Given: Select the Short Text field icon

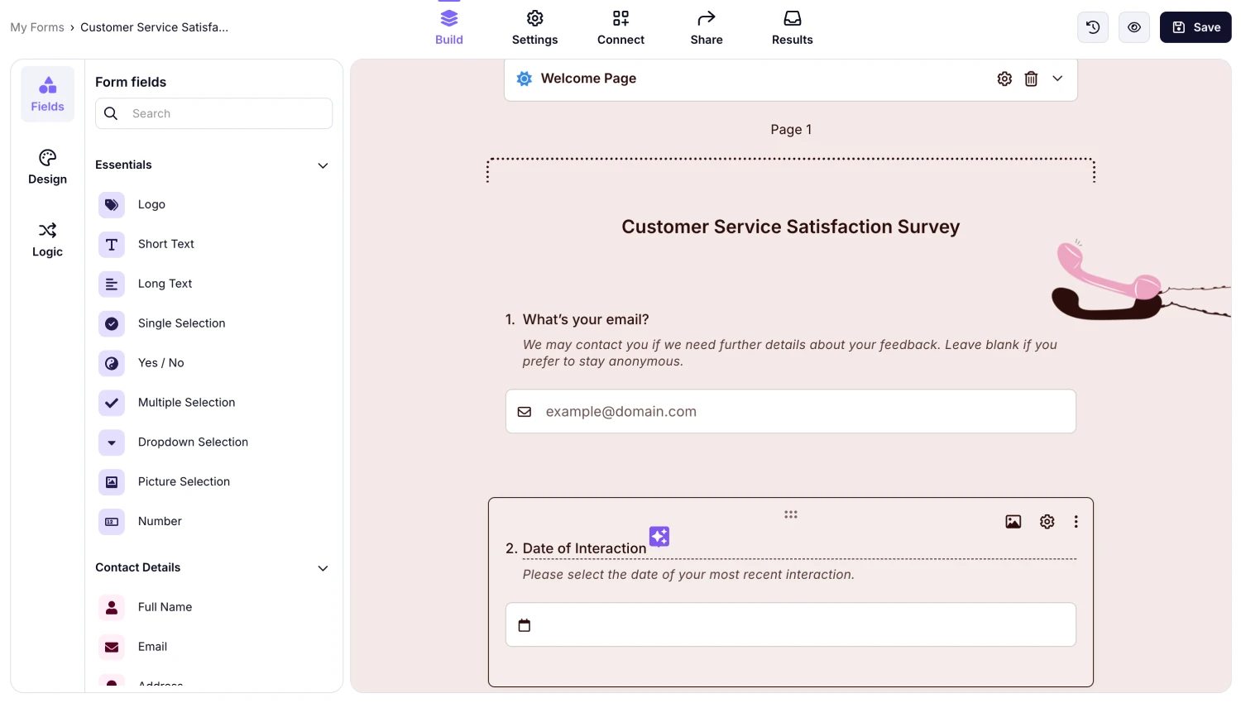Looking at the screenshot, I should (112, 244).
